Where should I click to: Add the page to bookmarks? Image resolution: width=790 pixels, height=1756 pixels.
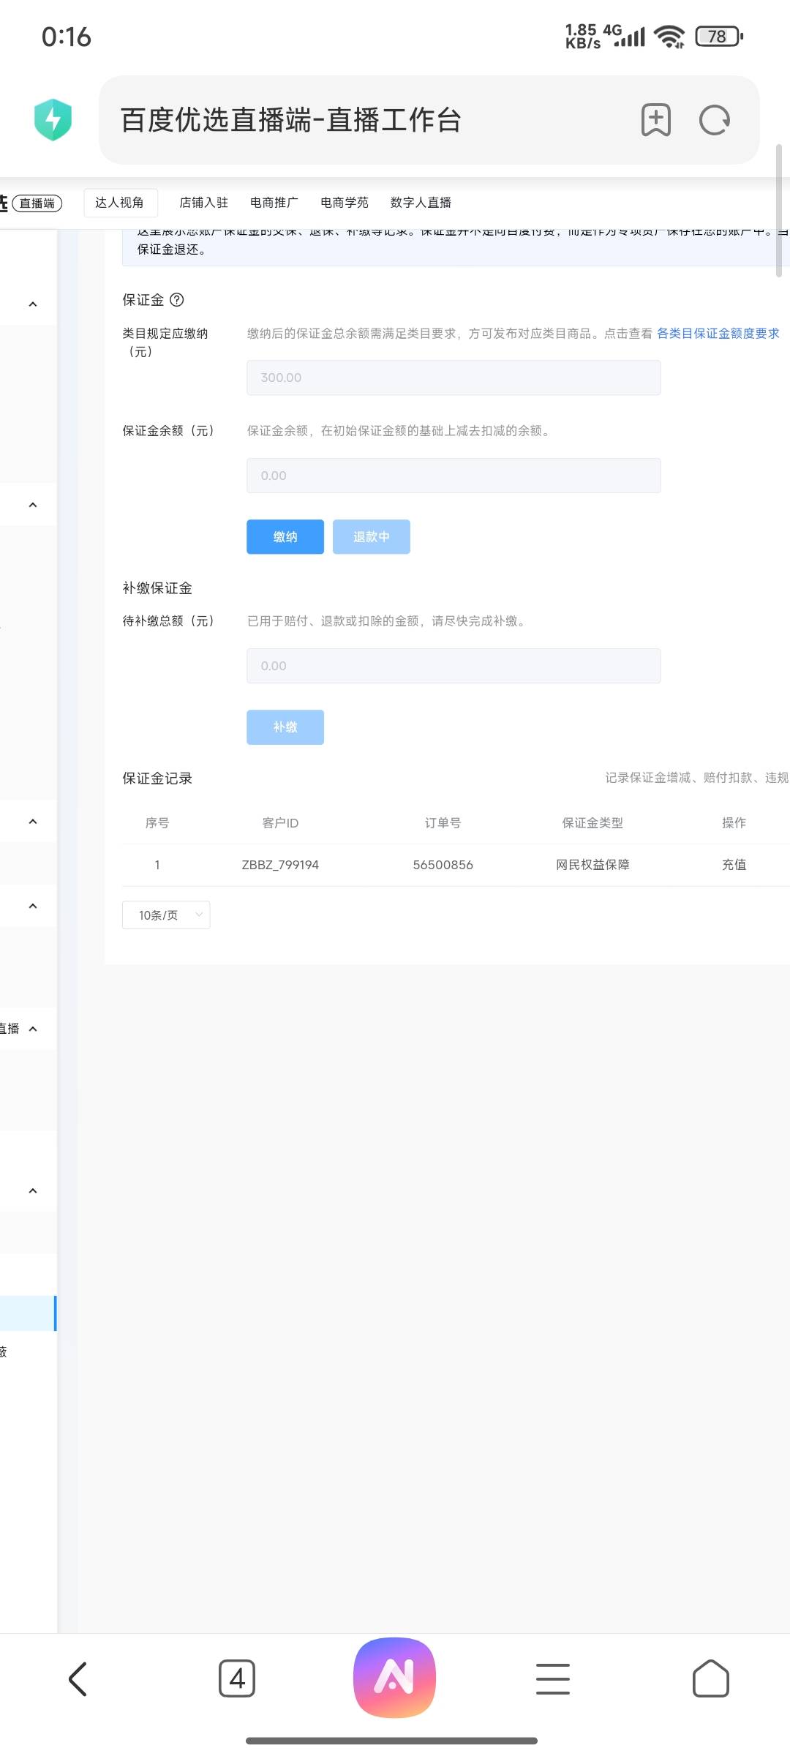click(x=655, y=120)
